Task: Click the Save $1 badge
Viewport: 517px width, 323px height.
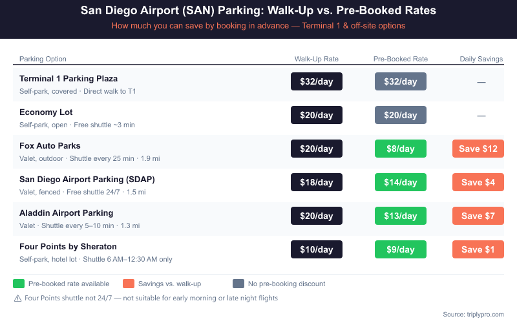Action: 478,249
